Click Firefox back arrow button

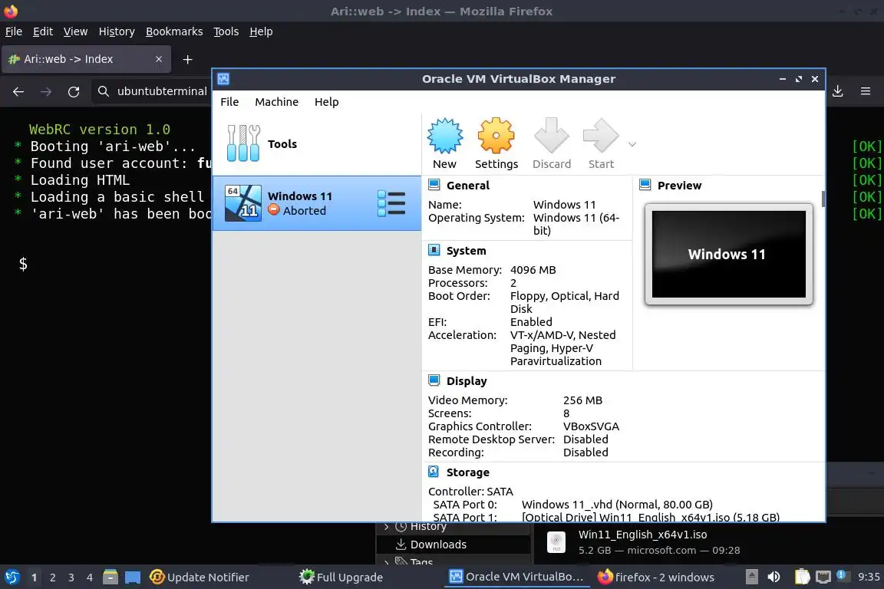click(x=18, y=91)
